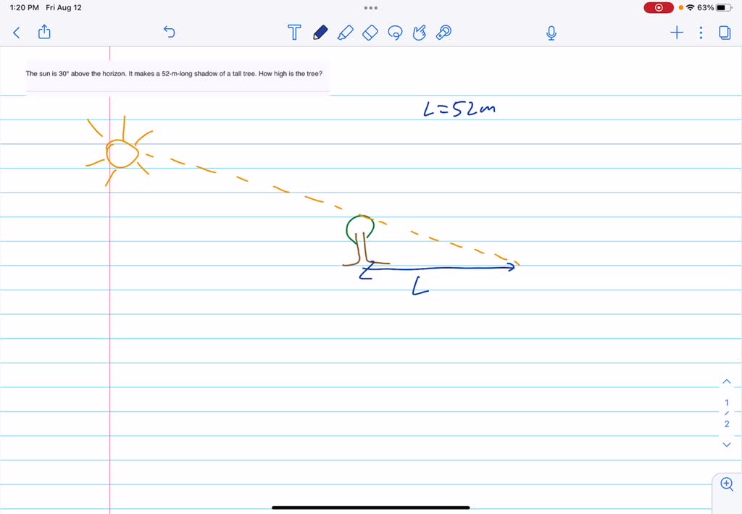Select the Lasso selection tool
This screenshot has height=514, width=742.
click(x=395, y=33)
